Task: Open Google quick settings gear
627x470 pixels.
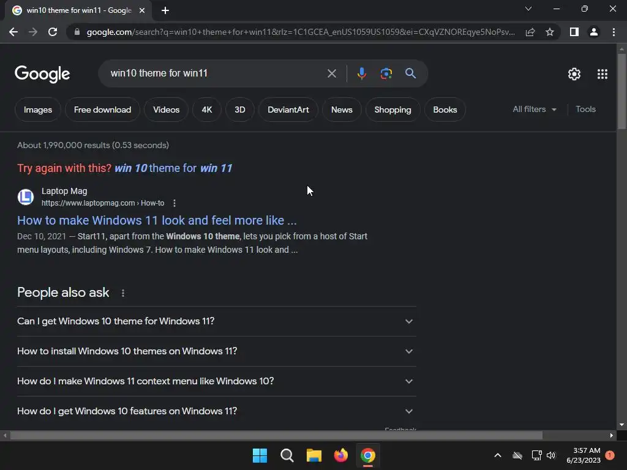Action: click(574, 74)
